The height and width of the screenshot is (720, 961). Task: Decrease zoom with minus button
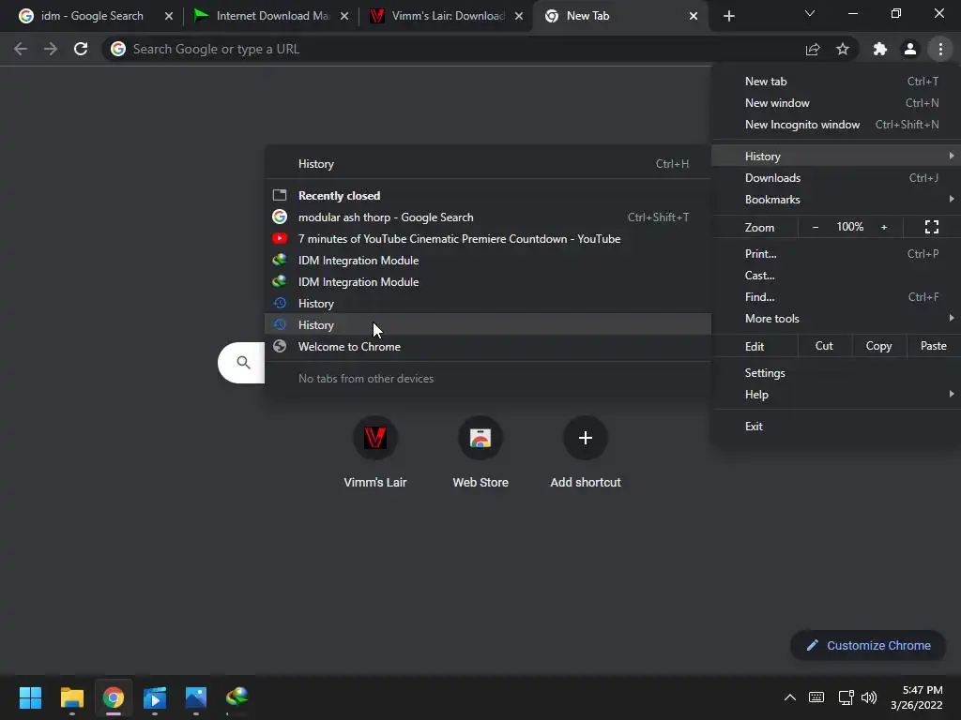coord(816,227)
